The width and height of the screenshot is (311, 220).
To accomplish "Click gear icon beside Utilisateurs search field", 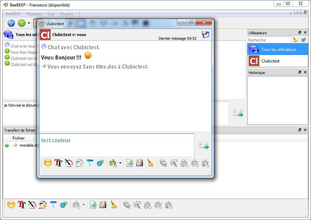I will point(304,40).
